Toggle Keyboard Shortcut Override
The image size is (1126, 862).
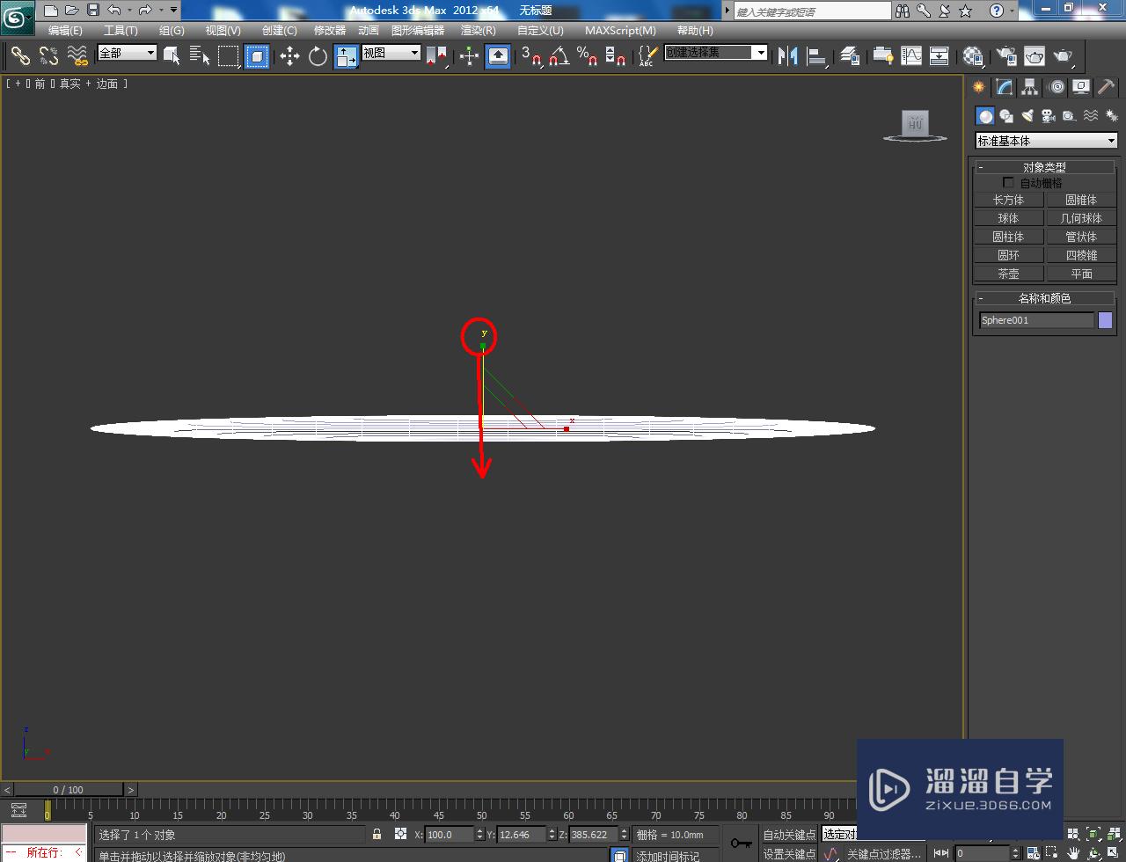click(498, 56)
